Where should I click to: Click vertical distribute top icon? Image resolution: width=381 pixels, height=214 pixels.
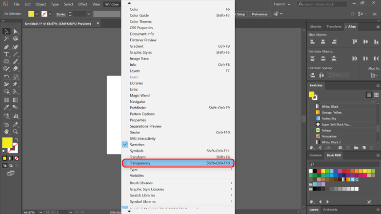point(312,58)
